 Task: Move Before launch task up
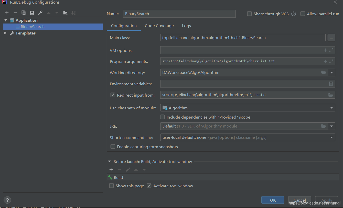(136, 170)
